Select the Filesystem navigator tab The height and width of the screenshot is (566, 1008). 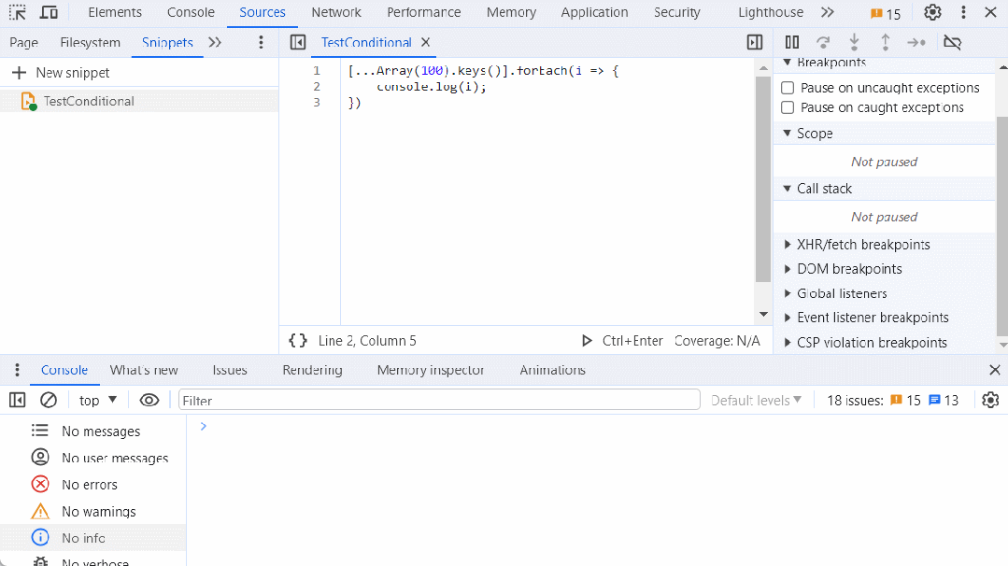(x=90, y=42)
